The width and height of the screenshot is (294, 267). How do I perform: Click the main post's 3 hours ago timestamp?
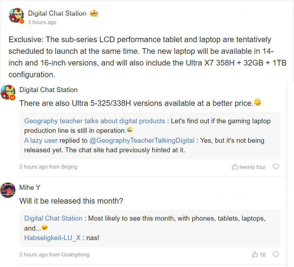point(42,22)
